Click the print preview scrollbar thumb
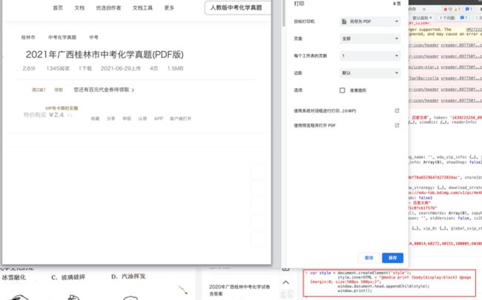482x300 pixels. tap(283, 14)
